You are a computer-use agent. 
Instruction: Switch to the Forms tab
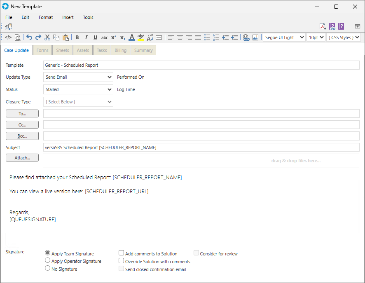click(x=42, y=50)
